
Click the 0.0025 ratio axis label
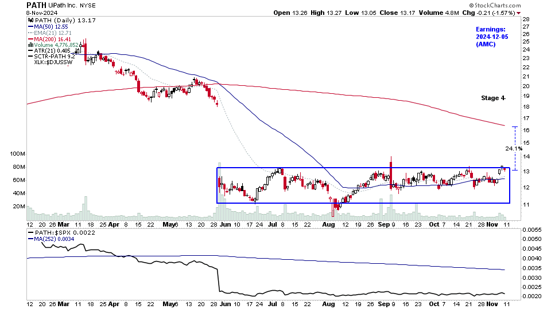531,287
